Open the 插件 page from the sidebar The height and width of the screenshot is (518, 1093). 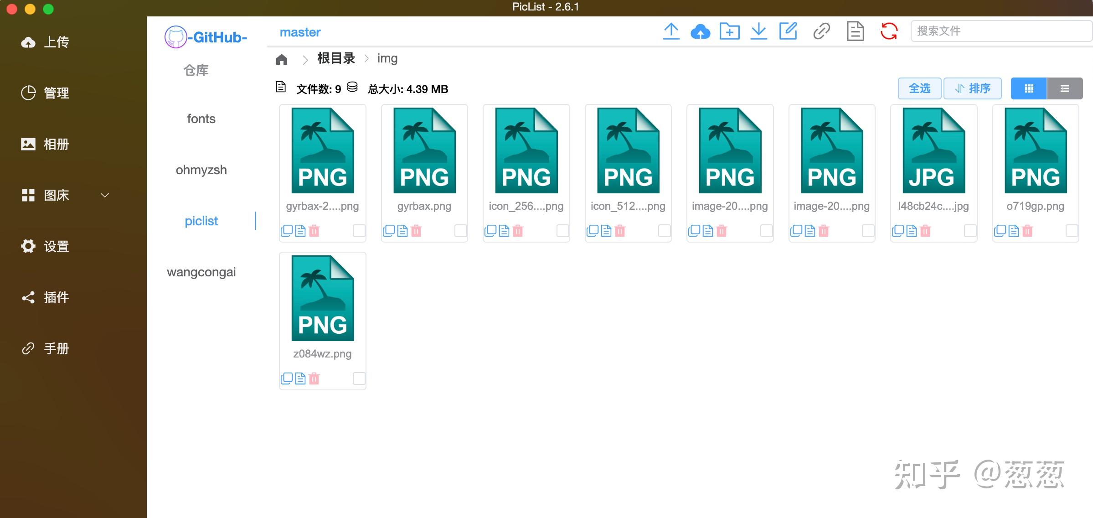(55, 297)
